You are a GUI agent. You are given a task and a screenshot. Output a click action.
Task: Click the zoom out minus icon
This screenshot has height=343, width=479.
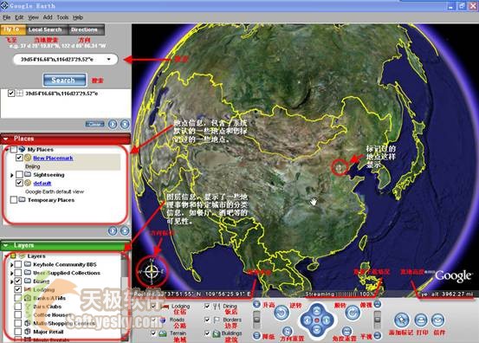(256, 335)
